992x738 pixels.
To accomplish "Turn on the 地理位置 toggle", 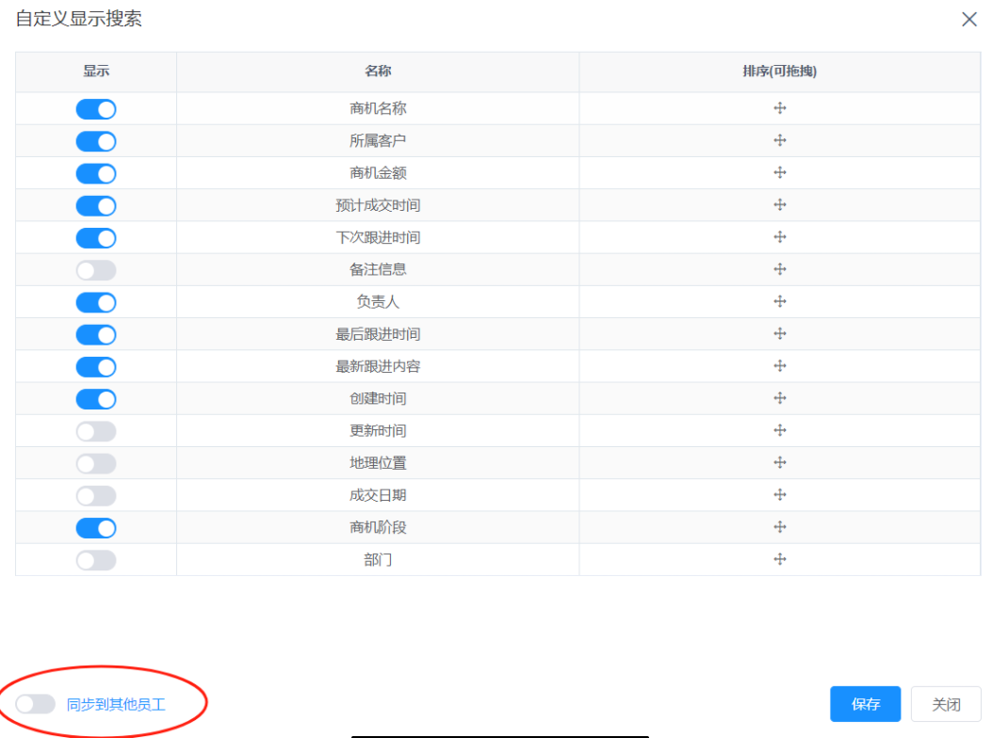I will 95,462.
